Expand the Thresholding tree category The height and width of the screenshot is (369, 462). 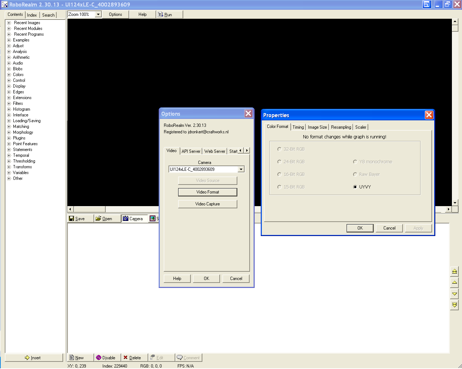pos(9,161)
